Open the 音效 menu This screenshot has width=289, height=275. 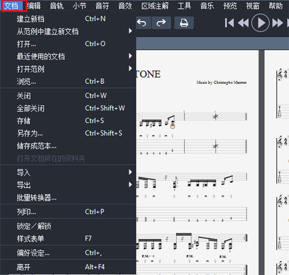(125, 6)
